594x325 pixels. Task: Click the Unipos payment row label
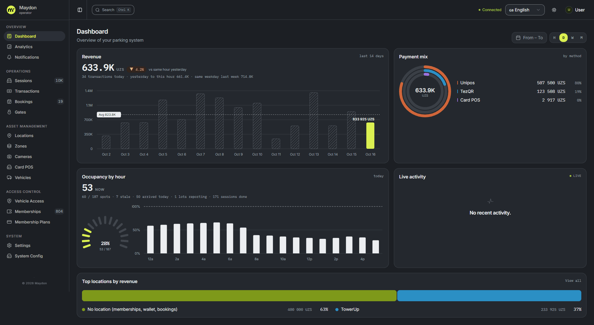(467, 83)
